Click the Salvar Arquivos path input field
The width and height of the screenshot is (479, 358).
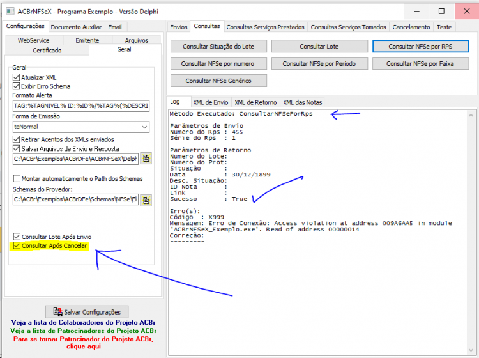tap(76, 159)
